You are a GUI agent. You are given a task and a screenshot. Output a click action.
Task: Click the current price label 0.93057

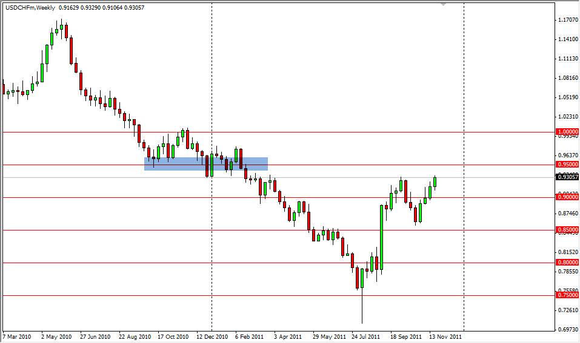(x=567, y=177)
